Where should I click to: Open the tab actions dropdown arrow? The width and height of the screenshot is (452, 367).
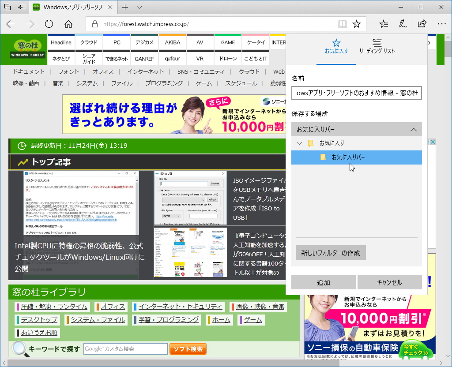click(139, 7)
